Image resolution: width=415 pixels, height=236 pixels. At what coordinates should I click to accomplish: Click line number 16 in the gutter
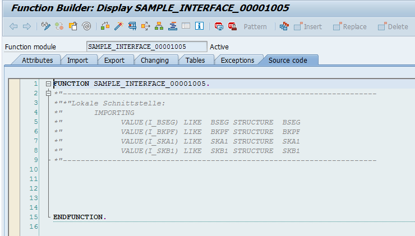tap(34, 226)
